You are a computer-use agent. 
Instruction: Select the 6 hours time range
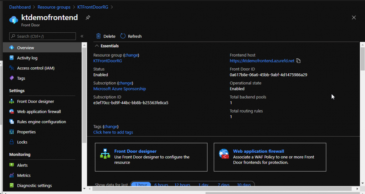[161, 185]
